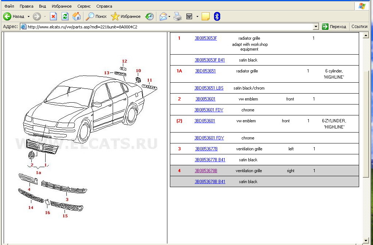
Task: Click the highlighted "ventilation grille" right row
Action: click(264, 171)
